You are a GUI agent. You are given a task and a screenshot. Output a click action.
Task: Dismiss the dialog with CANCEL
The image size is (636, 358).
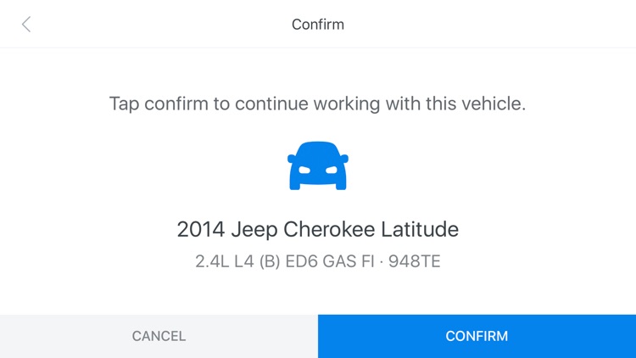[159, 336]
